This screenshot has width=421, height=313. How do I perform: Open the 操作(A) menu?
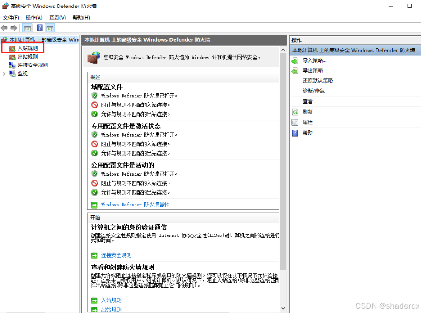point(34,18)
